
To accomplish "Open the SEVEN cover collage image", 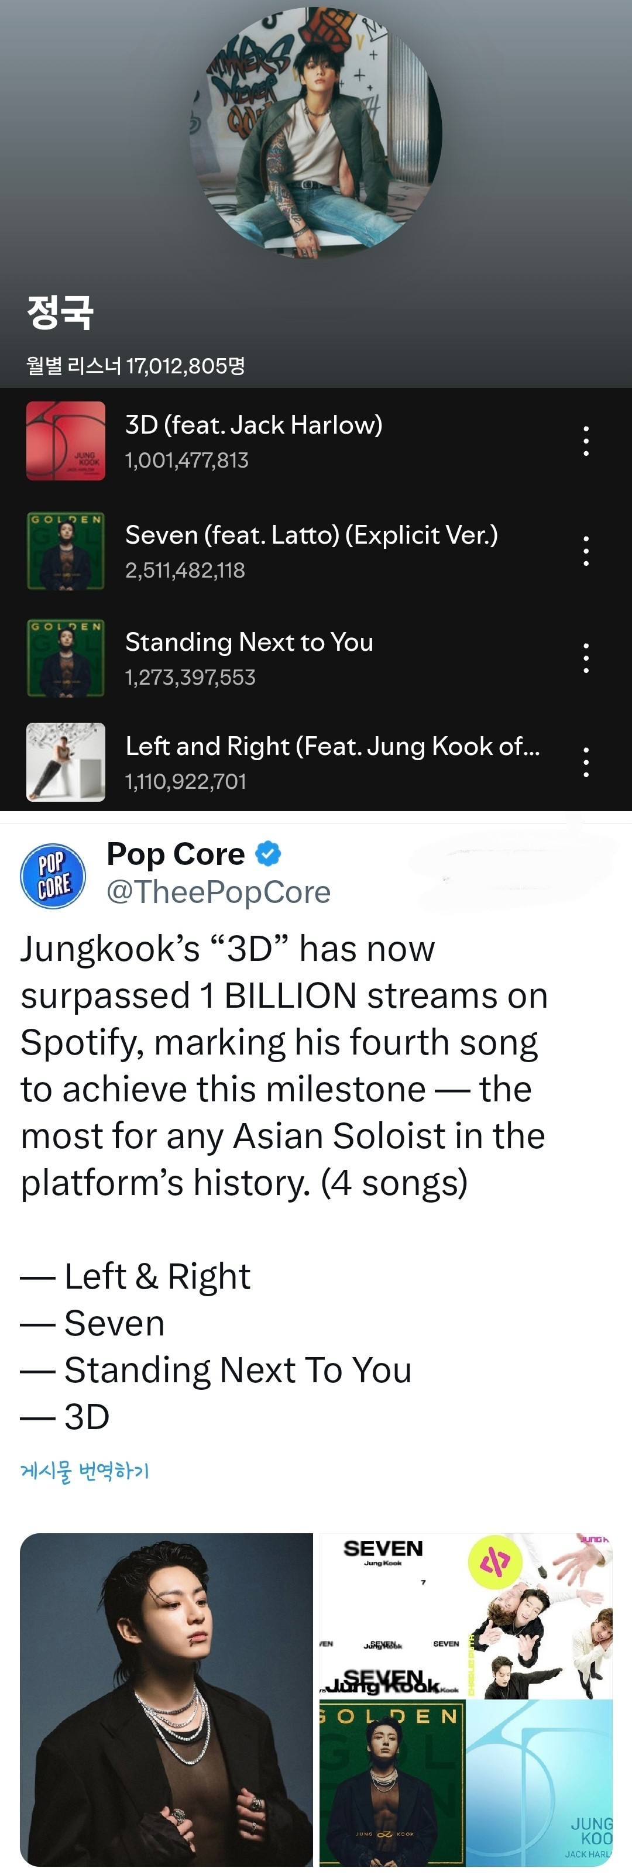I will coord(391,1615).
